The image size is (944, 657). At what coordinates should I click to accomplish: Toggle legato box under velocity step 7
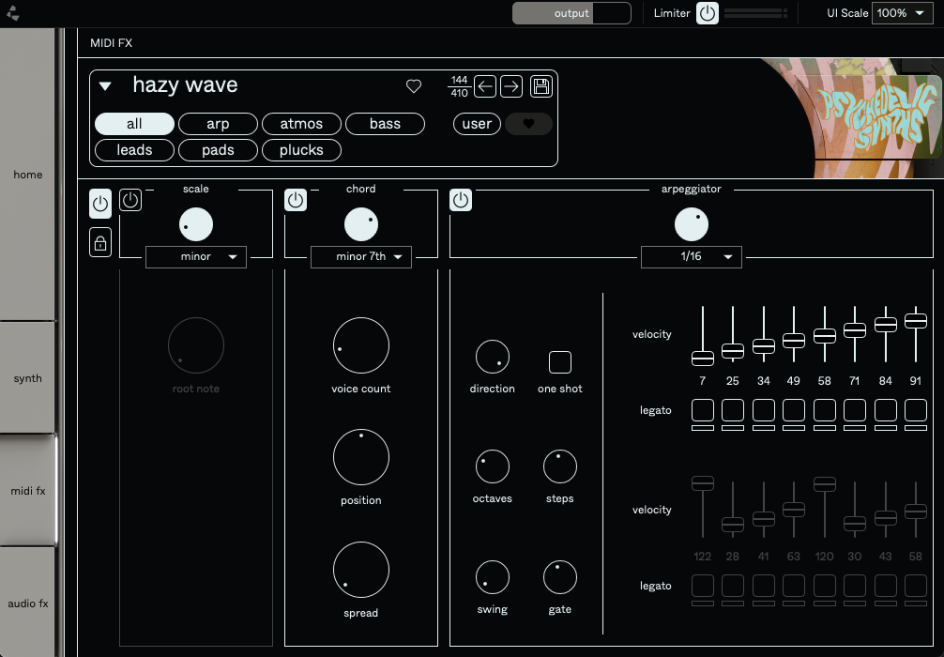[703, 411]
